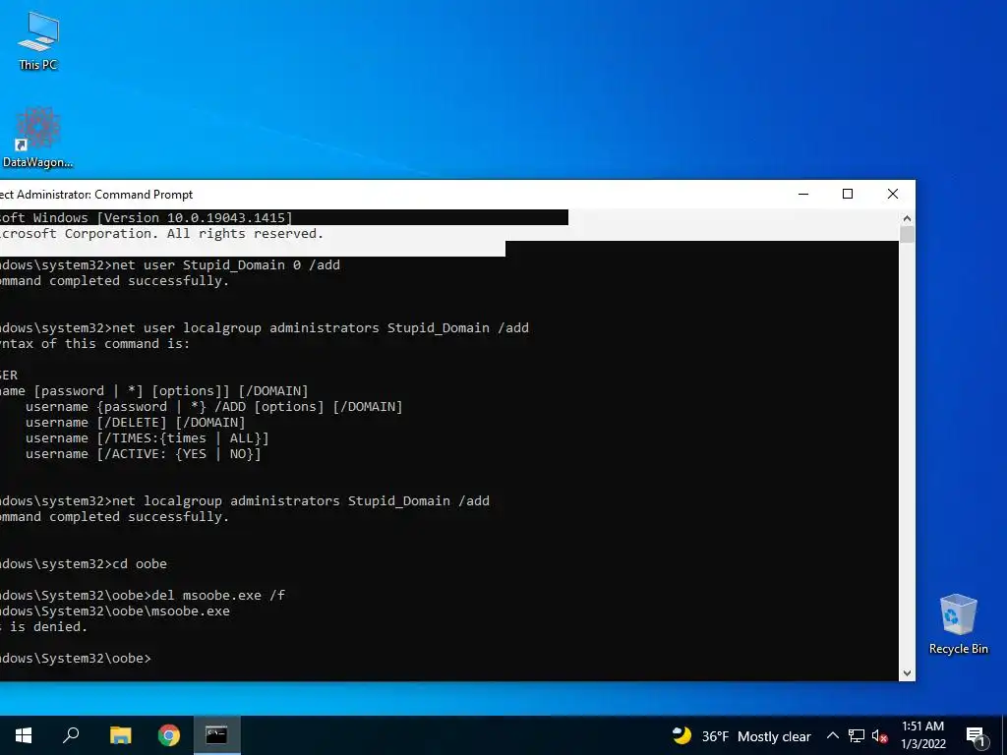Select Command Prompt taskbar button
This screenshot has height=755, width=1007.
pyautogui.click(x=216, y=735)
